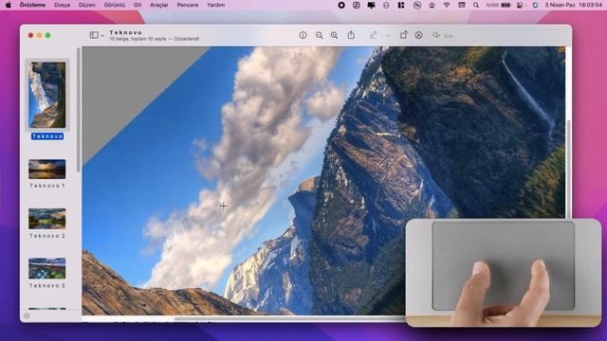Rotate image with the rotate toolbar icon
Screen dimensions: 607x341
[x=403, y=35]
